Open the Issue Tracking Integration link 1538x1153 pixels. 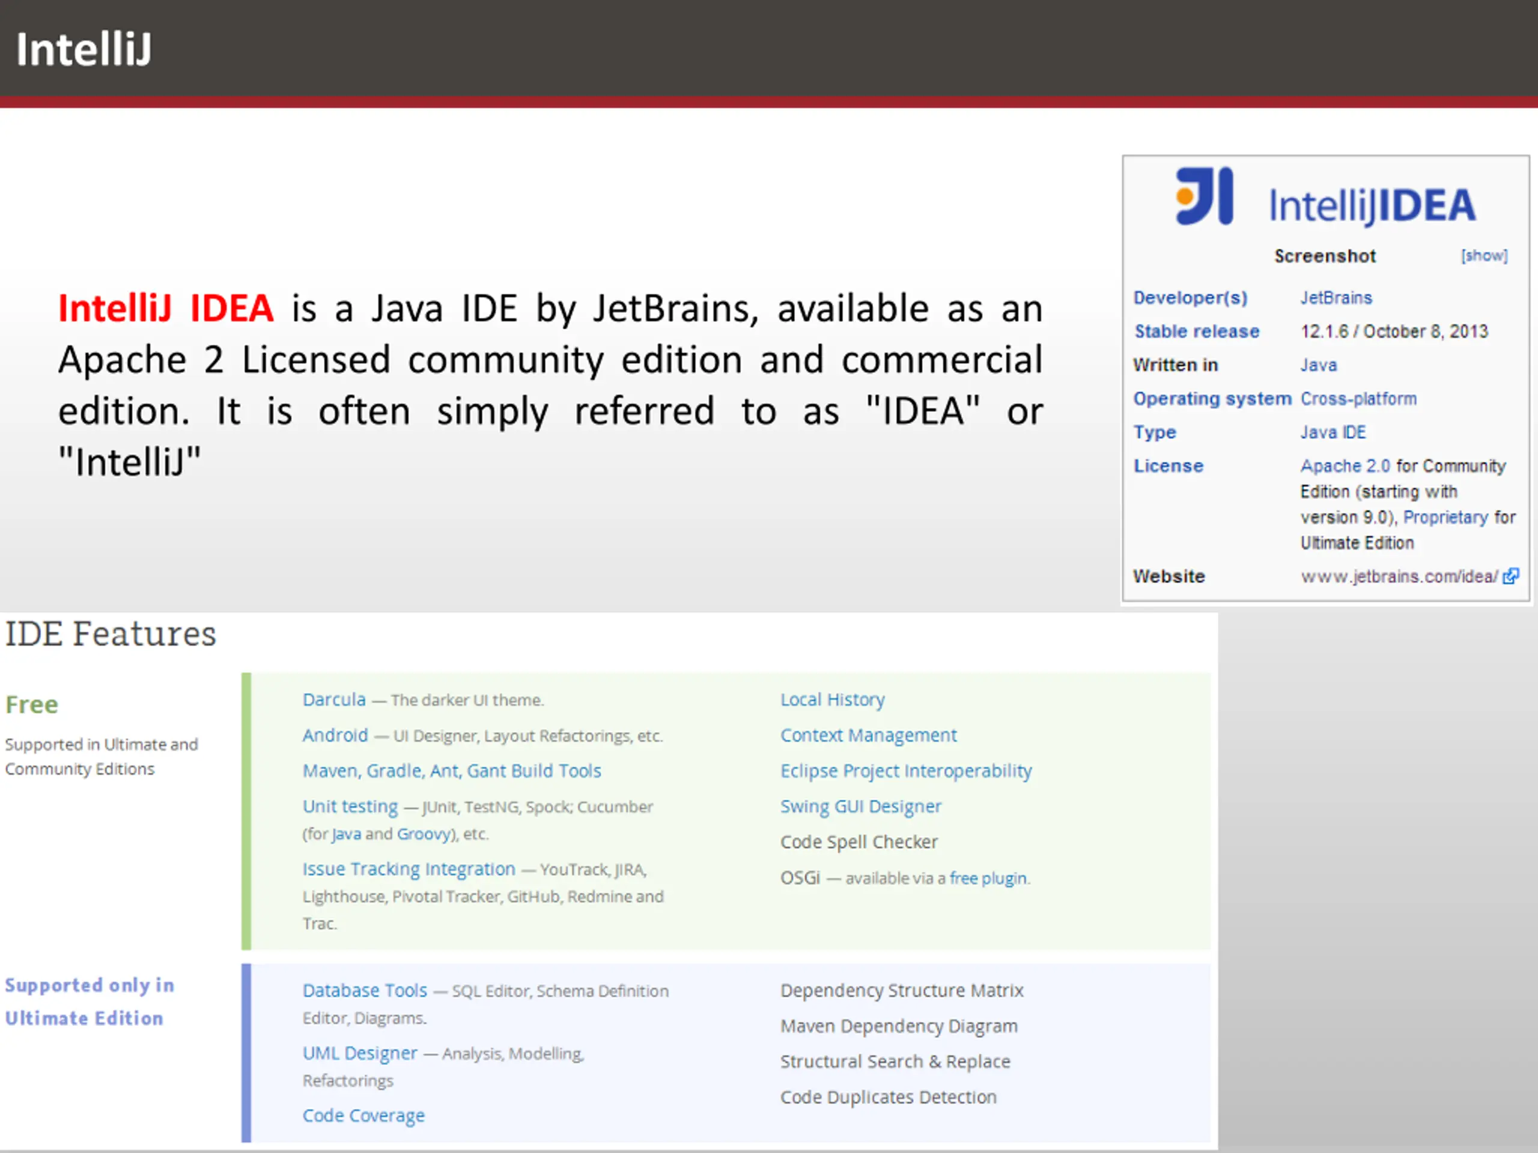pyautogui.click(x=409, y=869)
